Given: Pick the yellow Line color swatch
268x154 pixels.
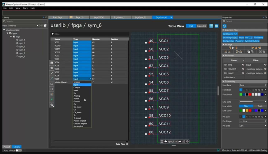Looking at the screenshot, I should 247,111.
